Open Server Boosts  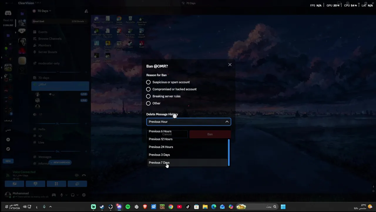[x=45, y=52]
